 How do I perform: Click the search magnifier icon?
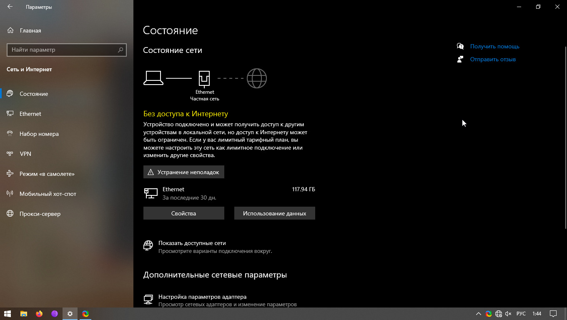click(120, 50)
